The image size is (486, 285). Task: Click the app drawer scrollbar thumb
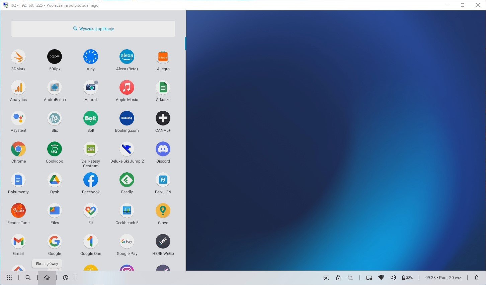185,43
